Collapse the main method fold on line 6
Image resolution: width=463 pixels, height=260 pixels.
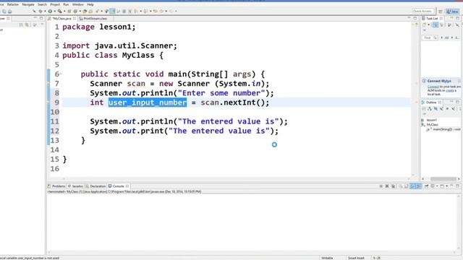61,74
